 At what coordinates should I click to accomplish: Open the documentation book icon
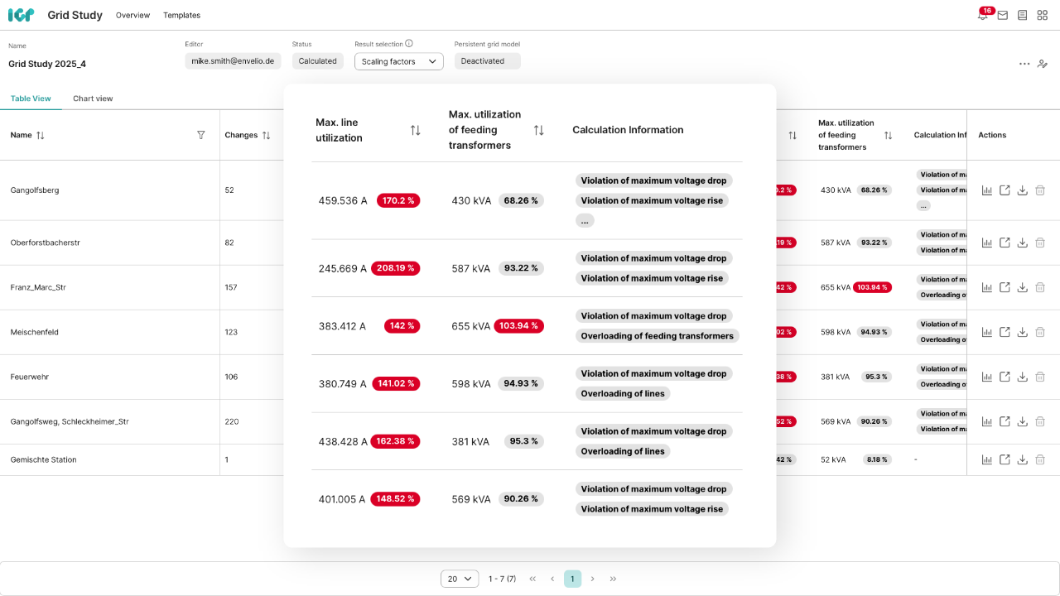[x=1023, y=15]
